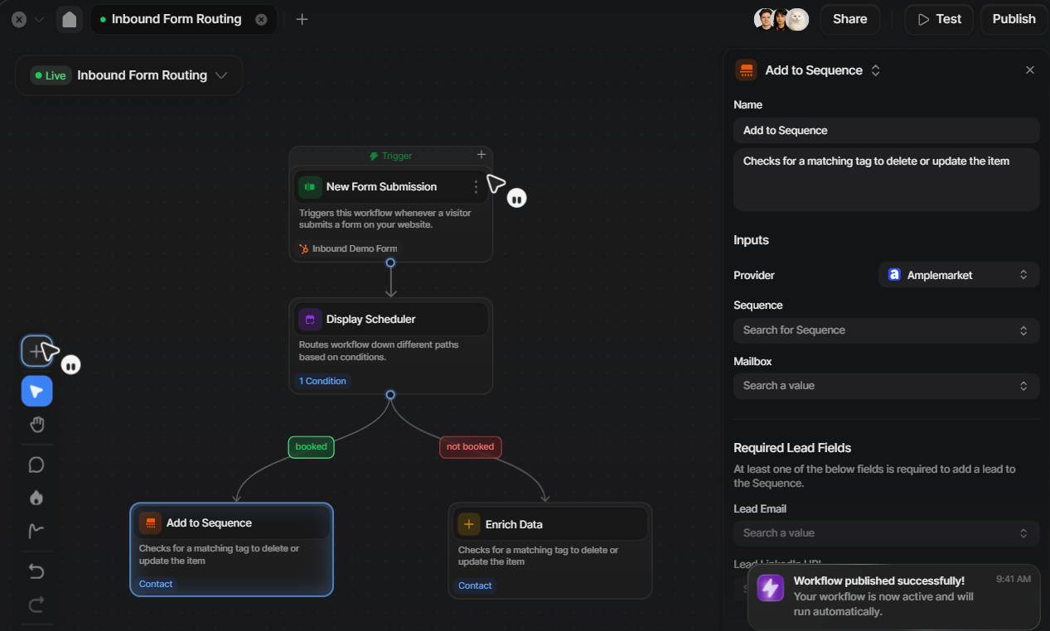This screenshot has height=631, width=1050.
Task: Select the Add to Sequence node on canvas
Action: coord(231,549)
